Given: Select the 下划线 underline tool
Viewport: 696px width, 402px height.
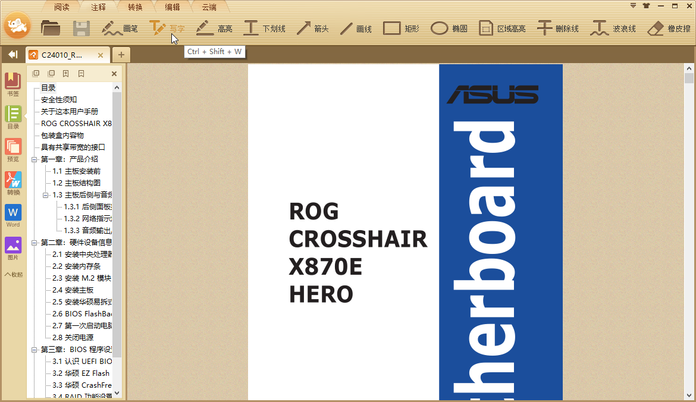Looking at the screenshot, I should pyautogui.click(x=265, y=29).
